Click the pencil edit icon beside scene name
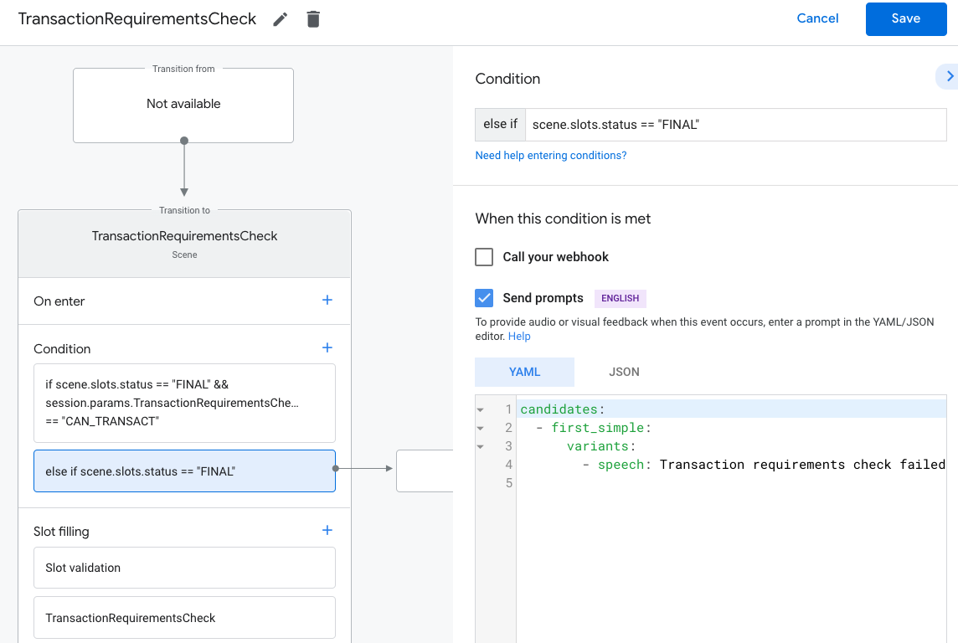 281,19
